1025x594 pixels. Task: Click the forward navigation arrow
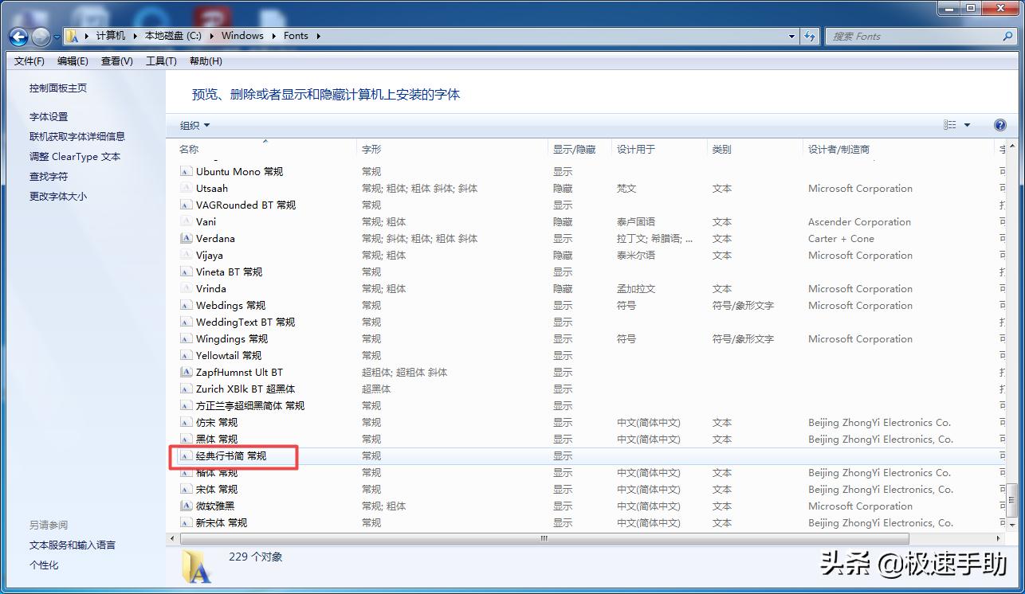point(40,36)
